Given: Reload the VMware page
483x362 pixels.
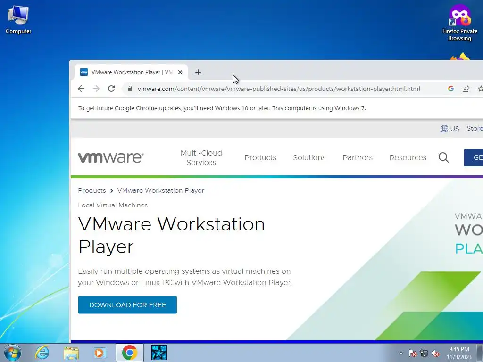Looking at the screenshot, I should pyautogui.click(x=111, y=89).
